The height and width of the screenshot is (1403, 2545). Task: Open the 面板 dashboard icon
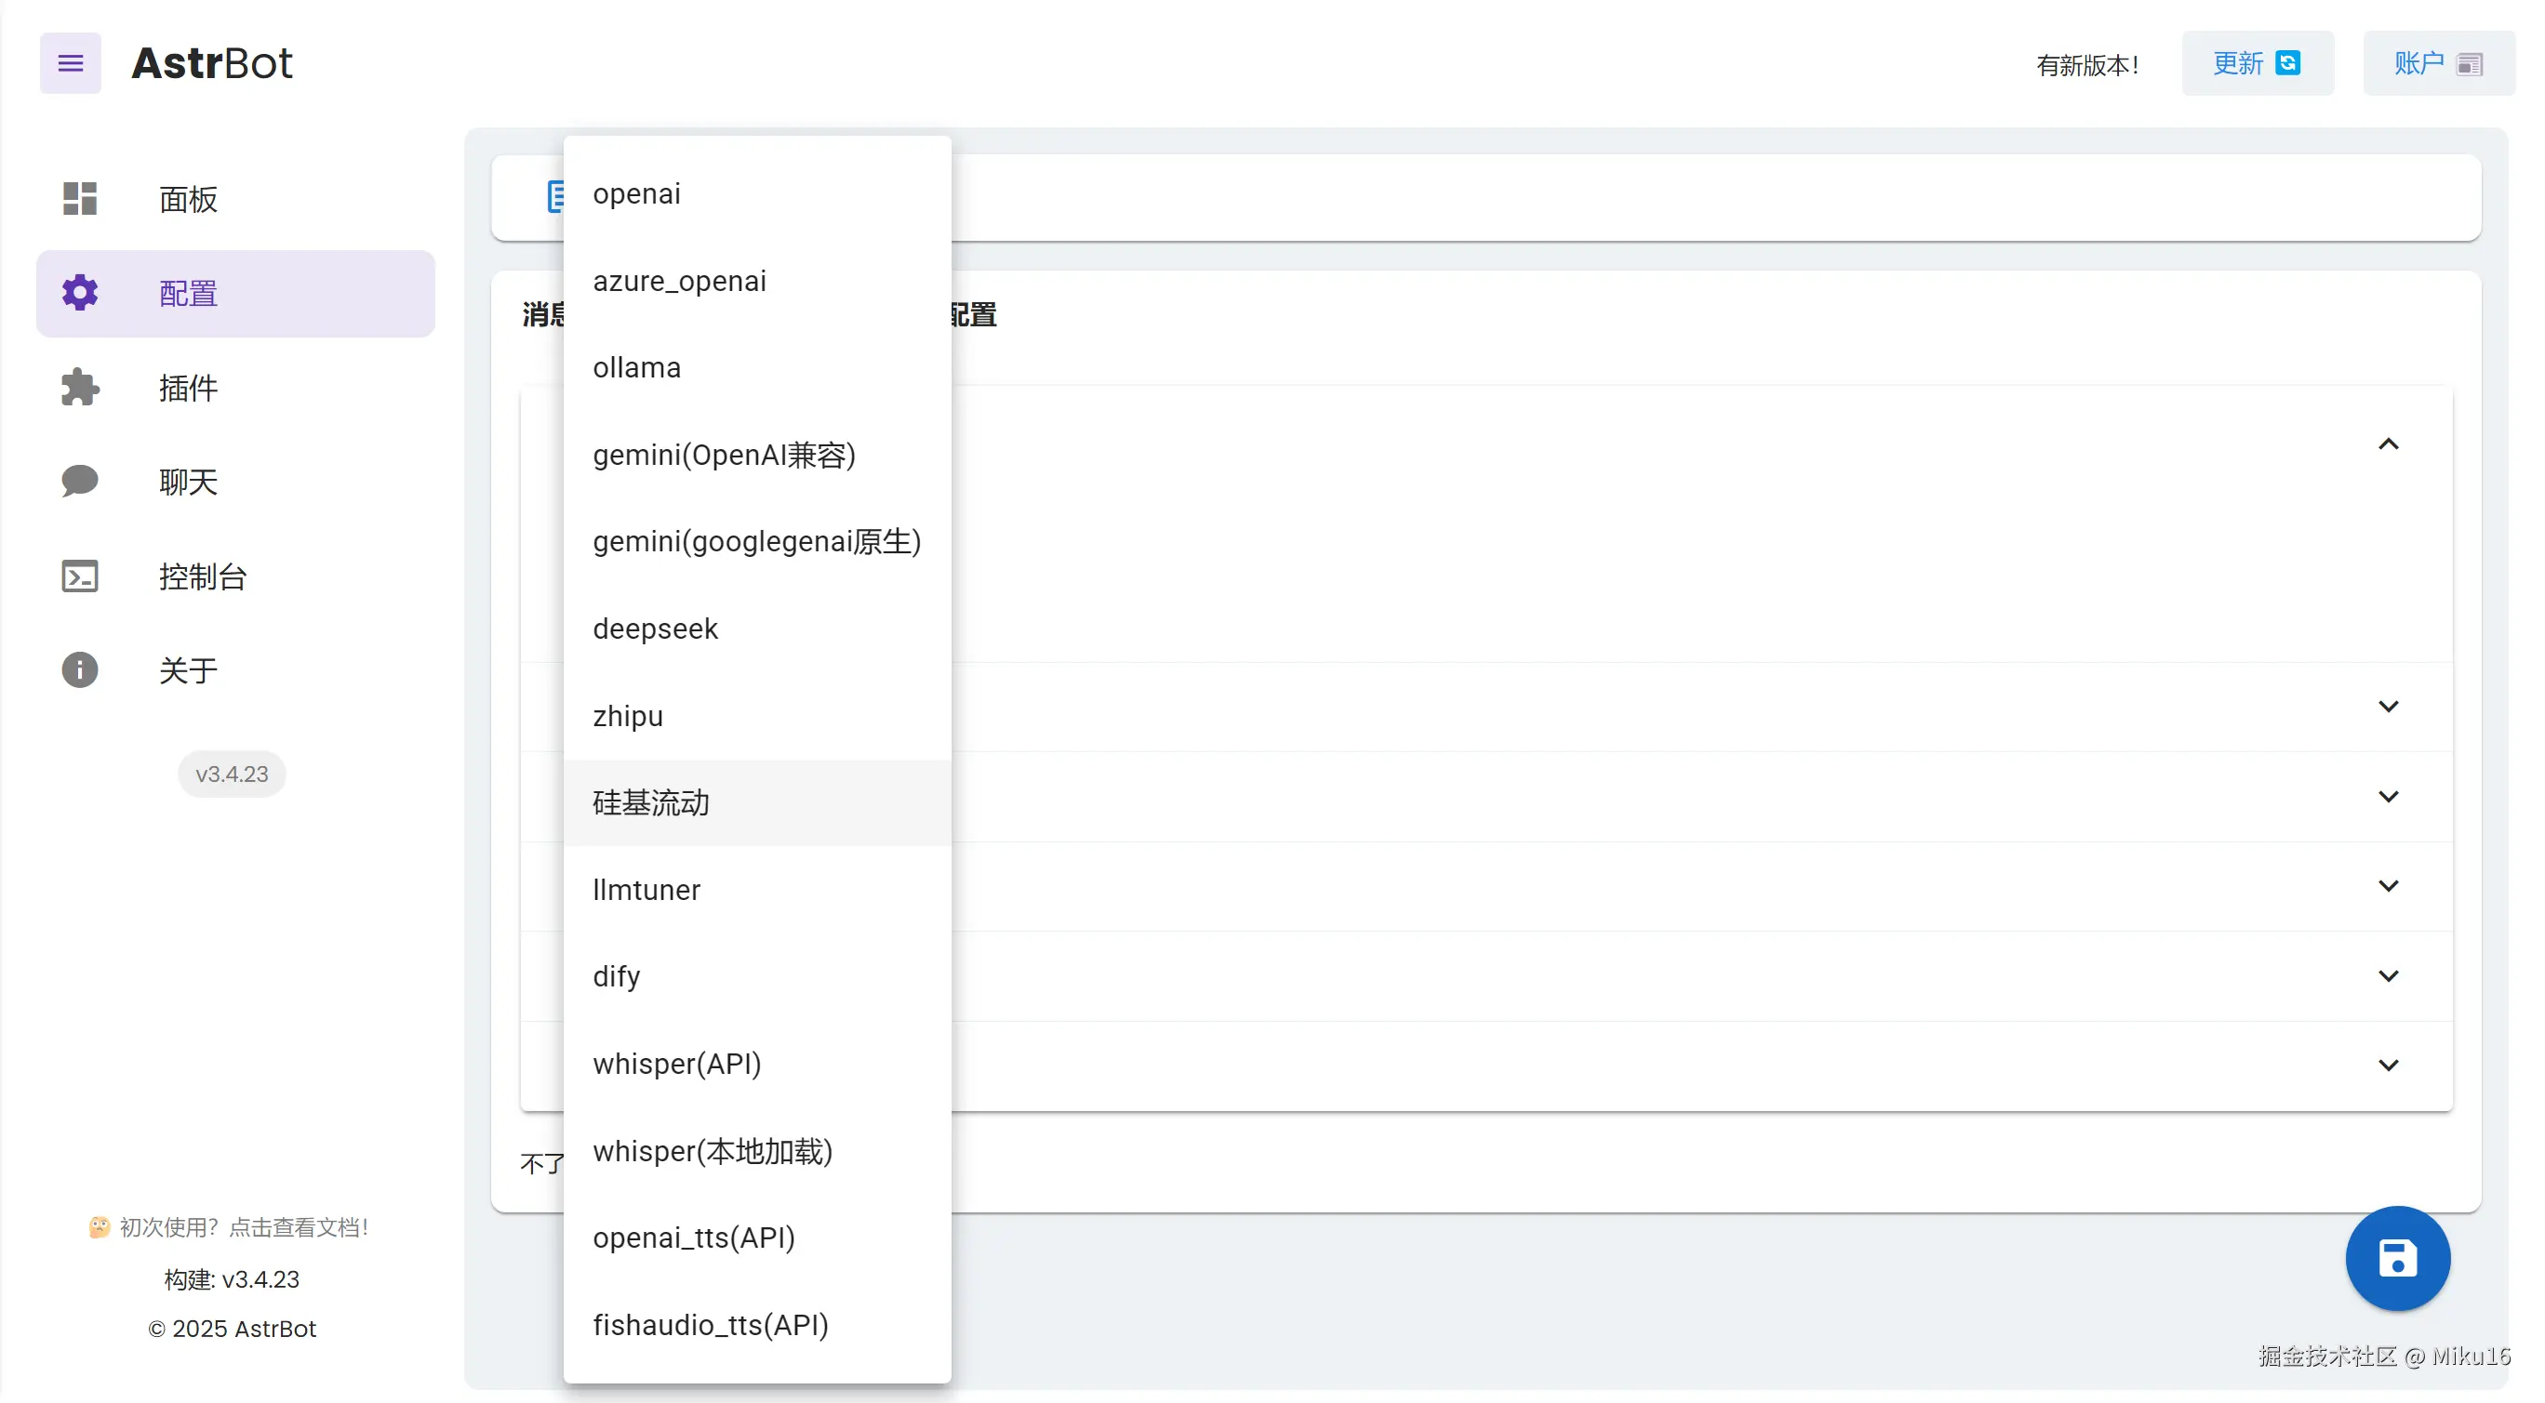tap(80, 198)
